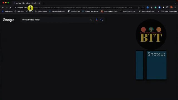The height and width of the screenshot is (100, 178).
Task: Open Textures for Photo bookmark
Action: (57, 11)
